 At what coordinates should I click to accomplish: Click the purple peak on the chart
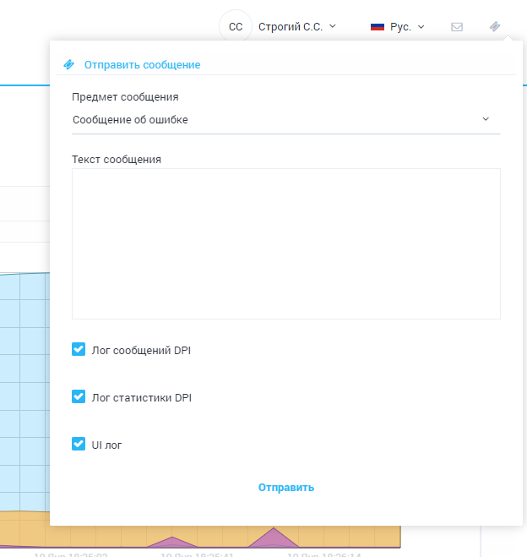click(x=274, y=536)
